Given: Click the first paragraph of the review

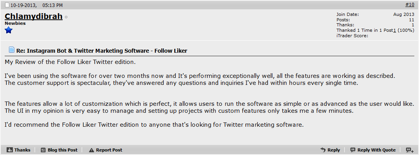Looking at the screenshot, I should (70, 62).
